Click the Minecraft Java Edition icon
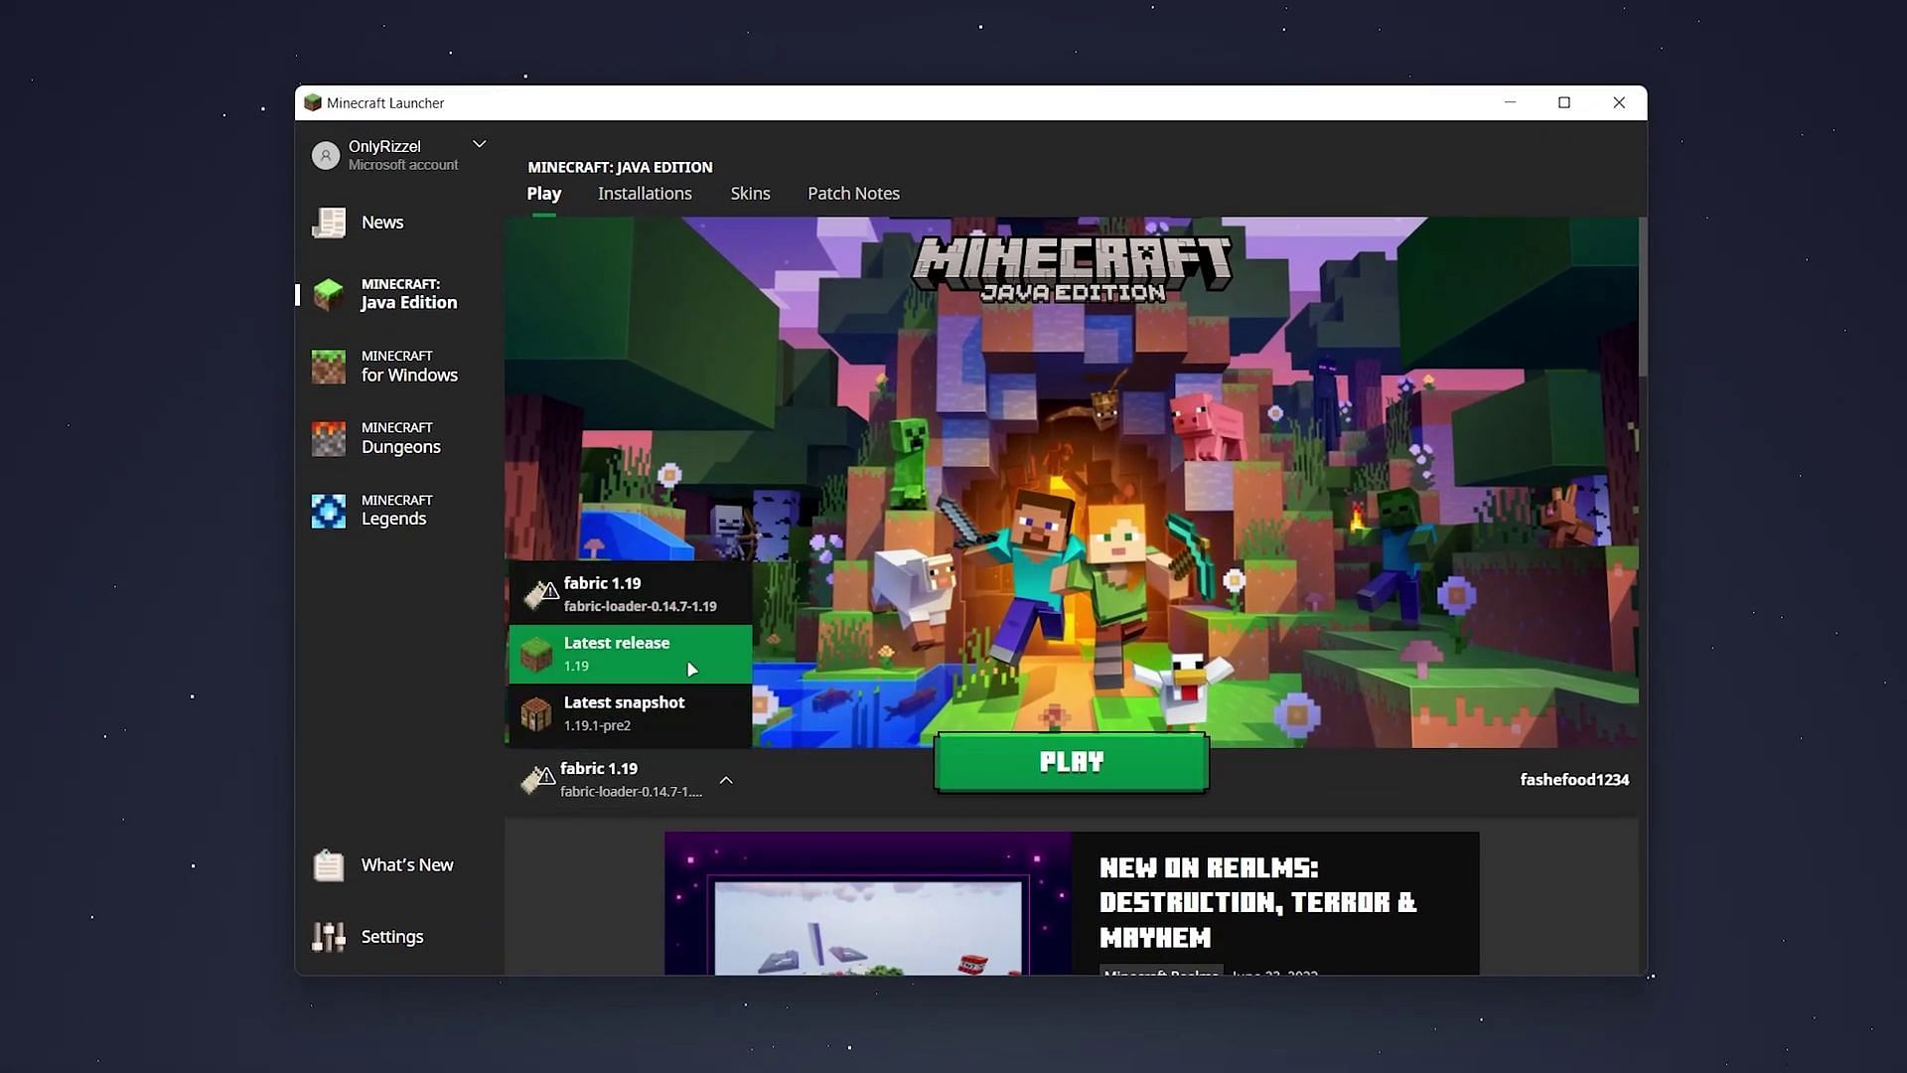The height and width of the screenshot is (1073, 1907). [x=328, y=293]
